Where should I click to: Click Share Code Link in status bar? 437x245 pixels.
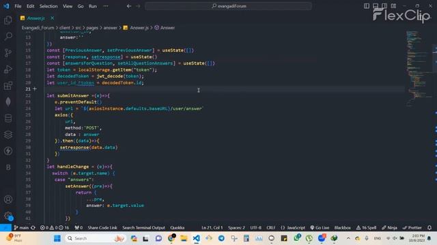(x=102, y=227)
